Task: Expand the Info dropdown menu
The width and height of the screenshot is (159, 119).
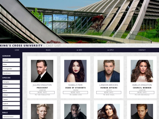Action: pyautogui.click(x=79, y=50)
